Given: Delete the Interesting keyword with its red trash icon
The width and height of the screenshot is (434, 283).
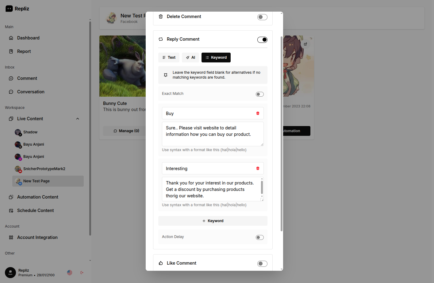Looking at the screenshot, I should coord(258,168).
